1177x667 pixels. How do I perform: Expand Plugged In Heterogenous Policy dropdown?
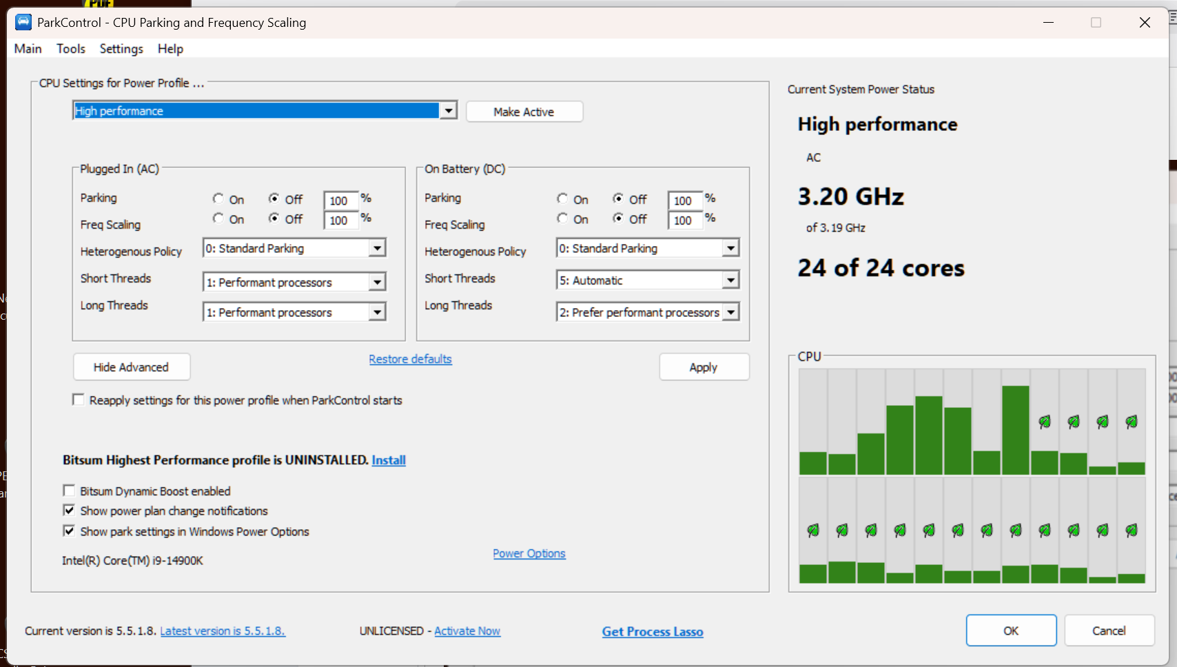(x=377, y=248)
